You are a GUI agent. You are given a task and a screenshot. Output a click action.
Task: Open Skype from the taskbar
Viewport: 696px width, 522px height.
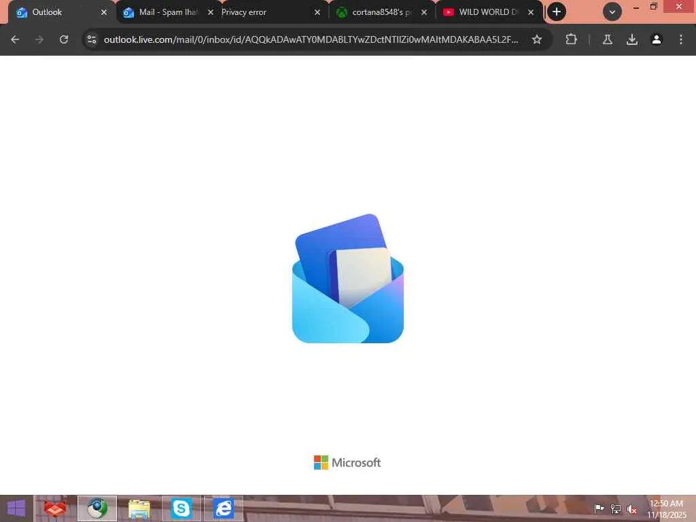(x=181, y=508)
